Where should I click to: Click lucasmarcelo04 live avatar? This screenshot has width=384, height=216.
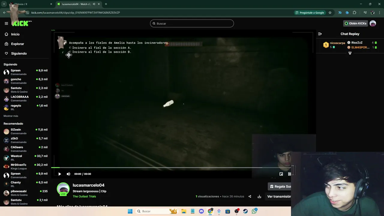[x=63, y=189]
